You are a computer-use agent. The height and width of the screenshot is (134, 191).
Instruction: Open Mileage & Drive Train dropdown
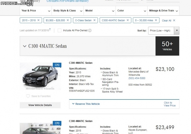click(163, 11)
